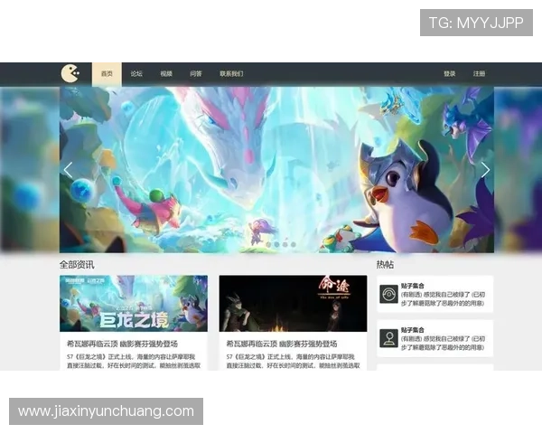Select the first carousel indicator dot
Image resolution: width=542 pixels, height=434 pixels.
pyautogui.click(x=267, y=244)
